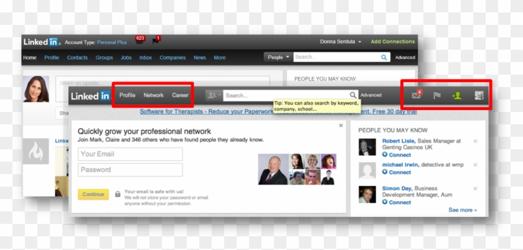The height and width of the screenshot is (250, 523).
Task: Go to Home in back window
Action: point(30,58)
